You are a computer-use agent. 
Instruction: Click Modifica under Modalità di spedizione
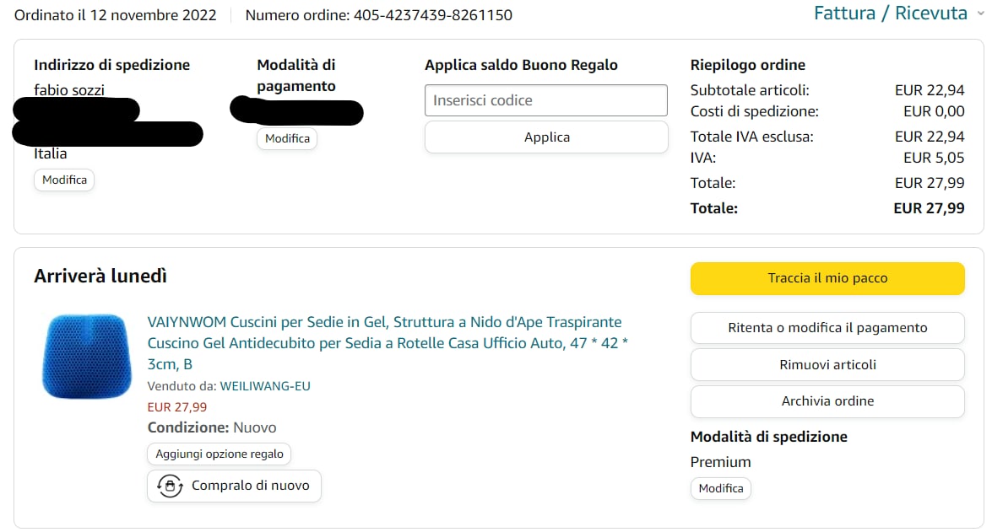(721, 488)
